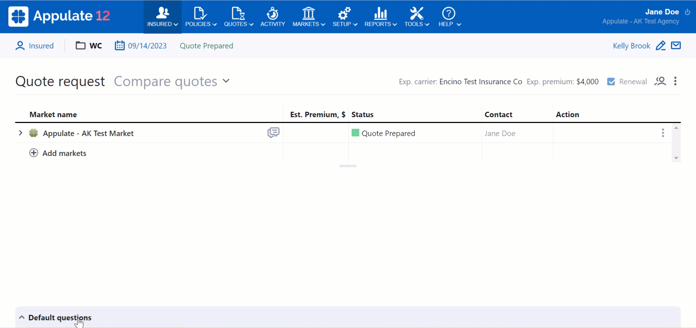The height and width of the screenshot is (328, 696).
Task: Open the quote request more options menu
Action: (675, 81)
